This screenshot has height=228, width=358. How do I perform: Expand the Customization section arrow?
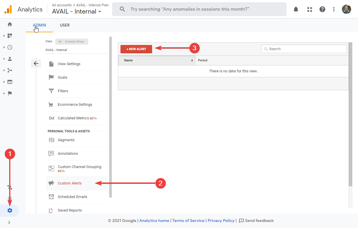[x=4, y=36]
